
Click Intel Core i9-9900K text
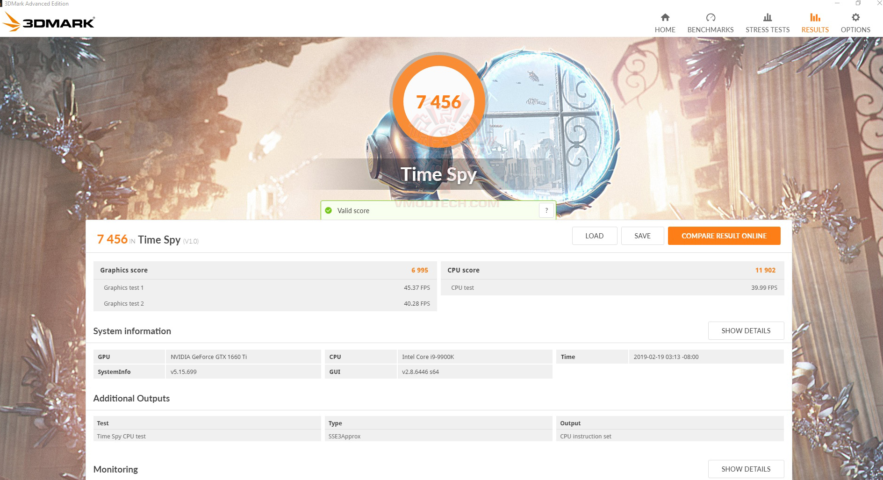click(428, 357)
